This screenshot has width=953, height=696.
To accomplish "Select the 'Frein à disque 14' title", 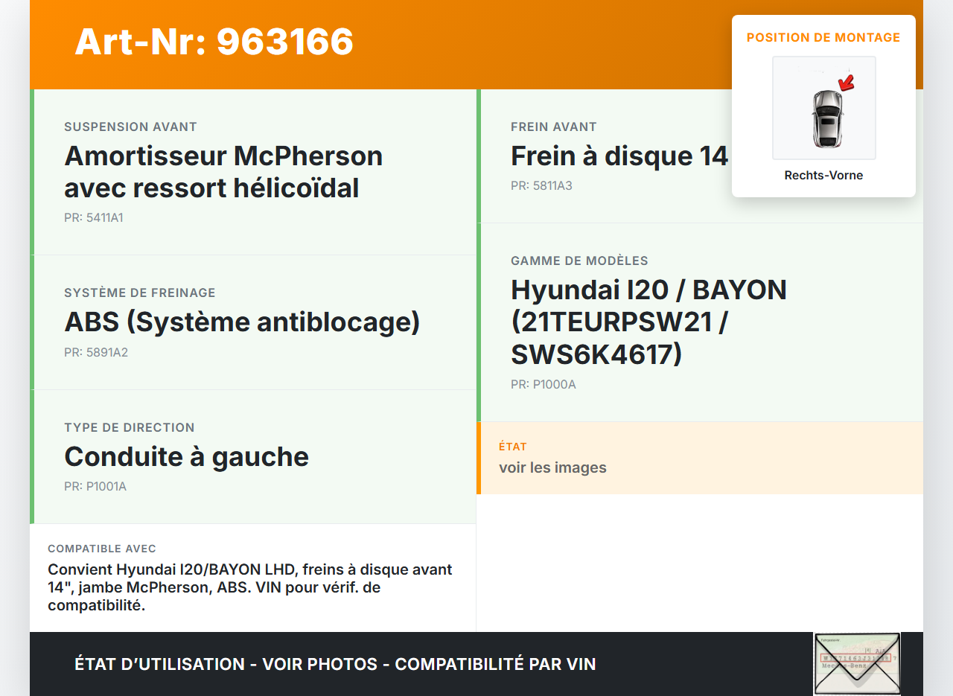I will tap(619, 156).
